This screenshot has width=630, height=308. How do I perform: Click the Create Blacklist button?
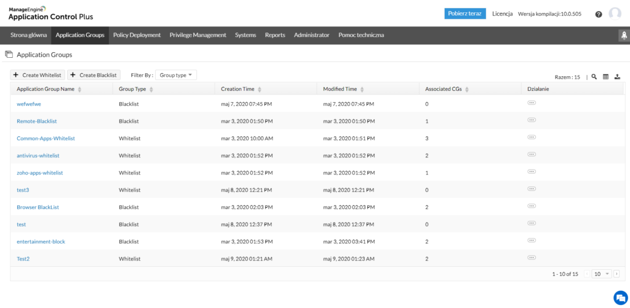point(94,75)
